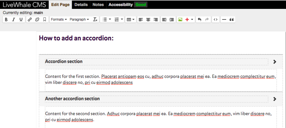Expand Another accordion section chevron
Image resolution: width=286 pixels, height=128 pixels.
pos(275,99)
